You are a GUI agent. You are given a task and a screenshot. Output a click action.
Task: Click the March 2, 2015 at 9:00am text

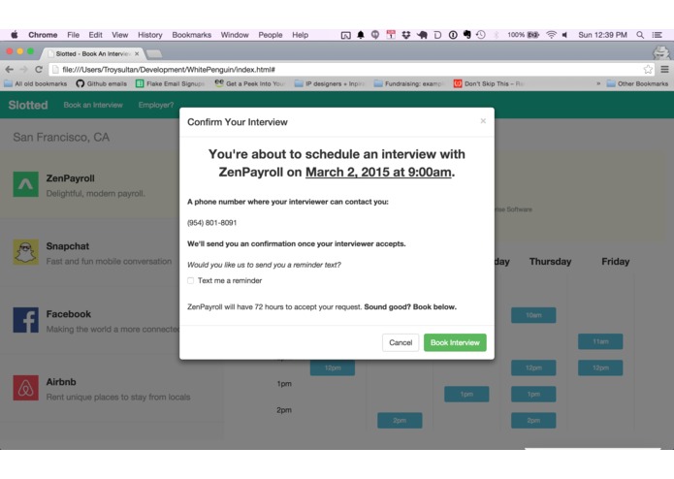[x=378, y=172]
